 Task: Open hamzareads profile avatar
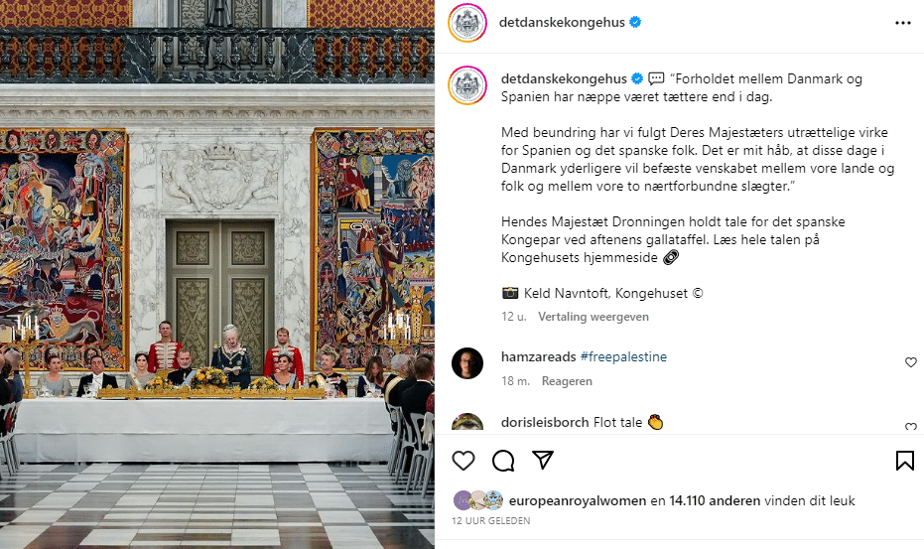click(x=467, y=362)
